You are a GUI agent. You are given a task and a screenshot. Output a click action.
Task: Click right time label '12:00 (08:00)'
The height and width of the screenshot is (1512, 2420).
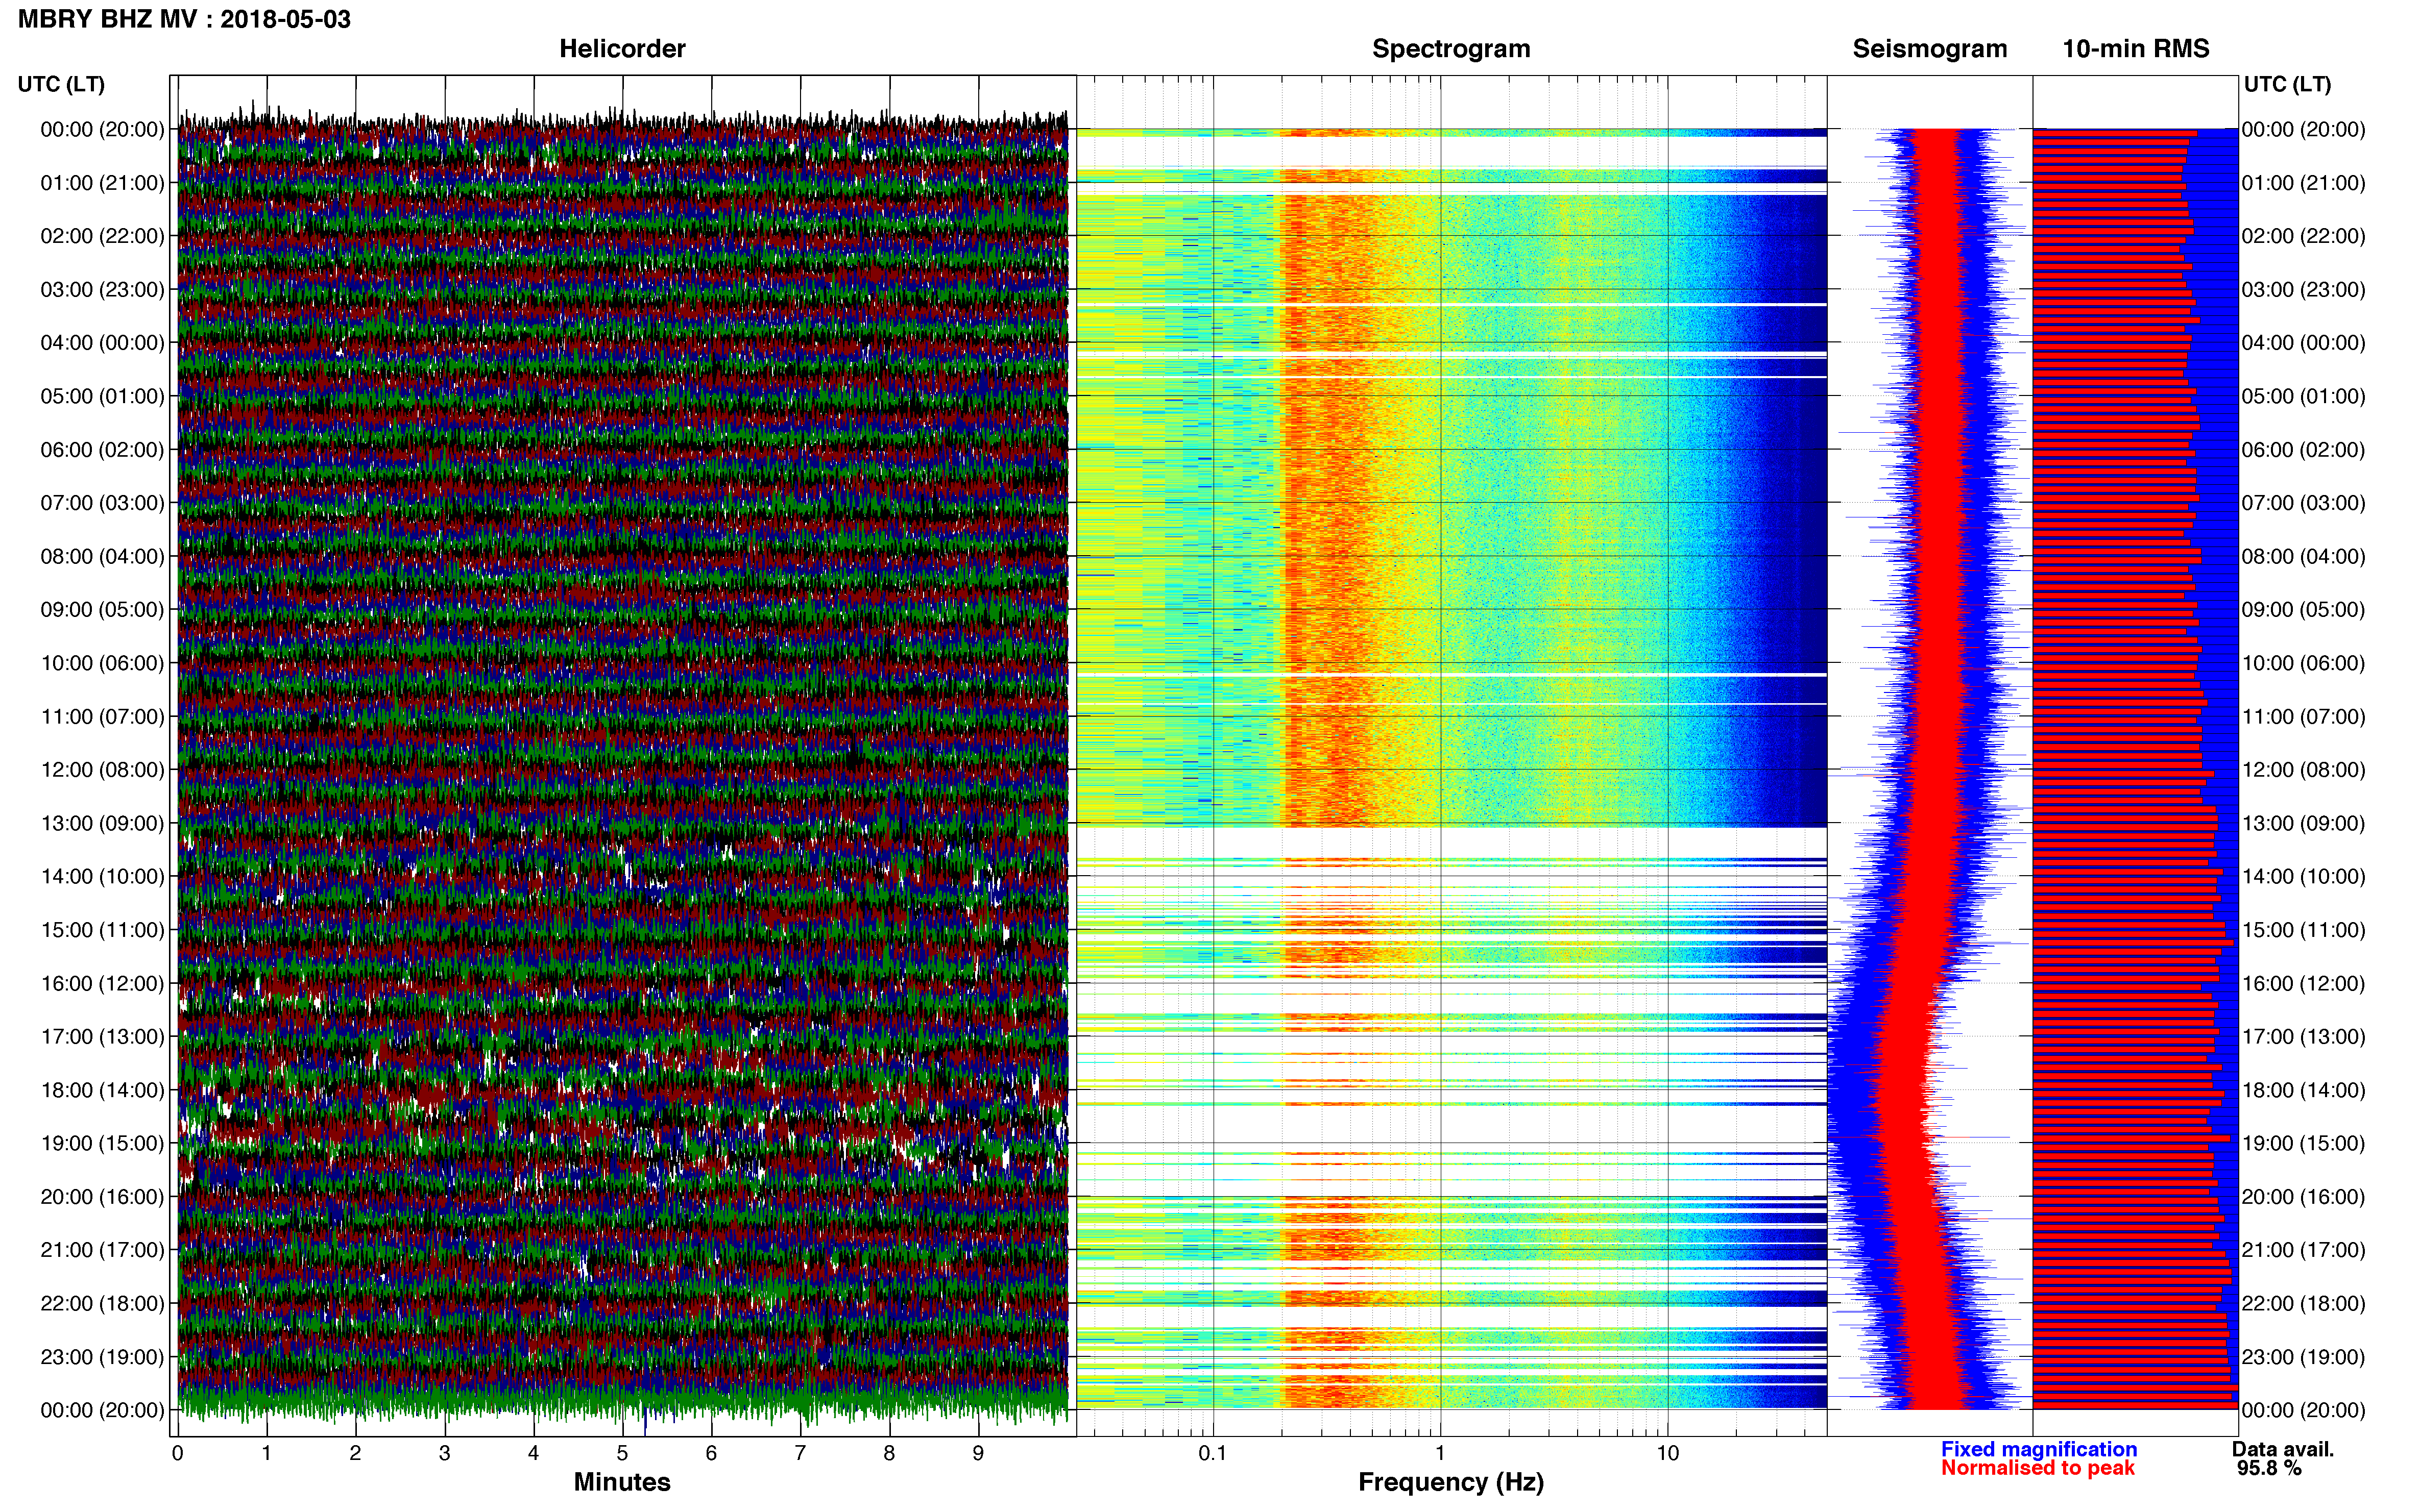pos(2304,770)
